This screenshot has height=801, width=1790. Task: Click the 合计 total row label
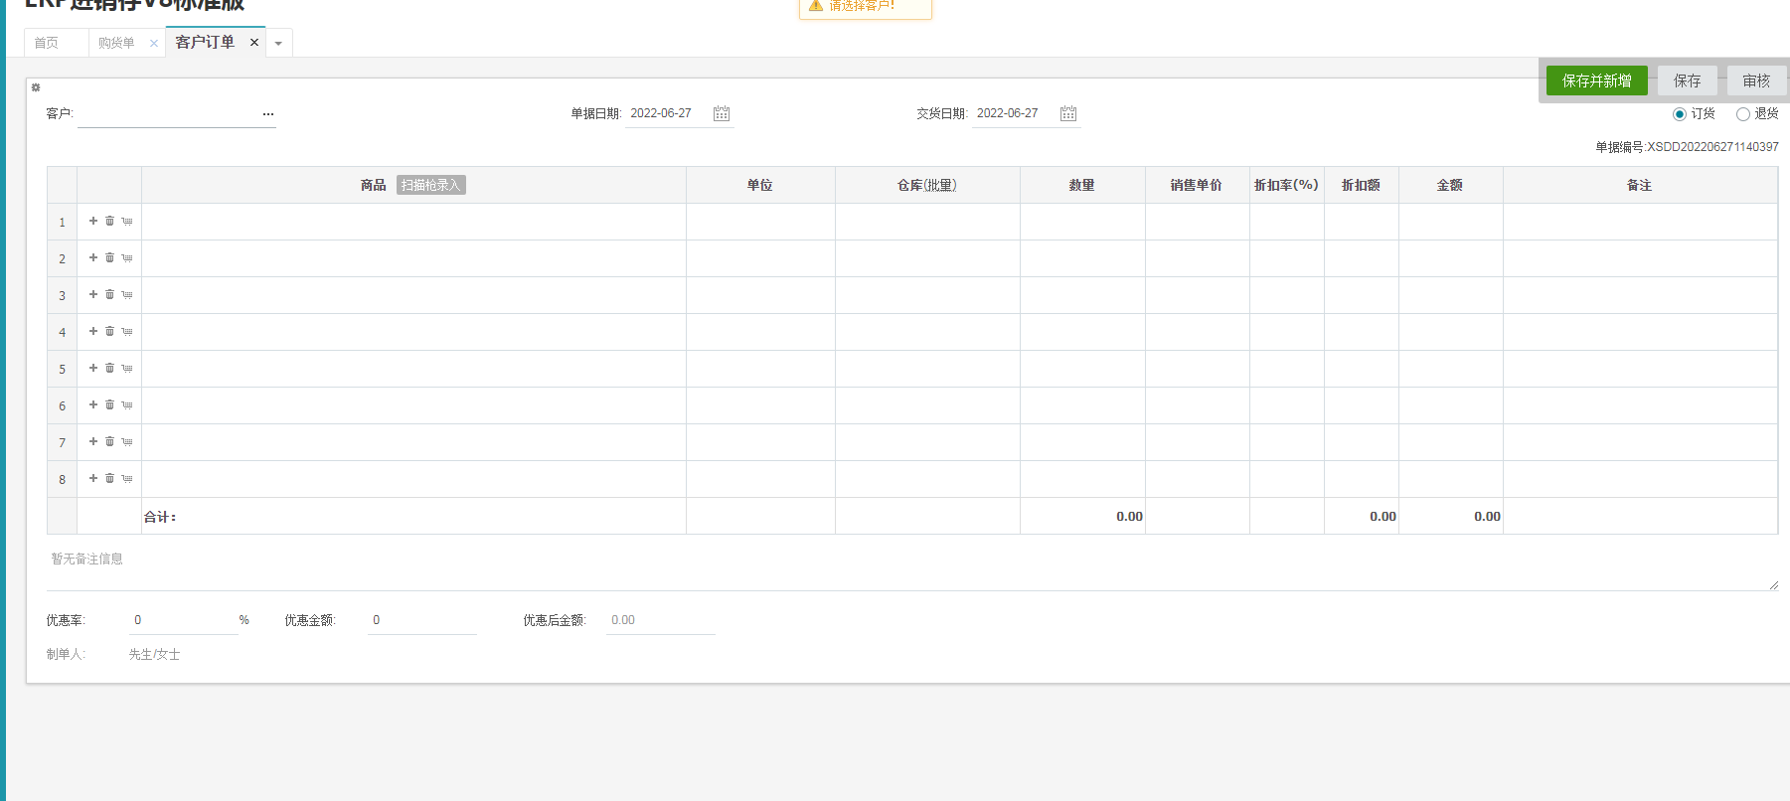pos(160,517)
